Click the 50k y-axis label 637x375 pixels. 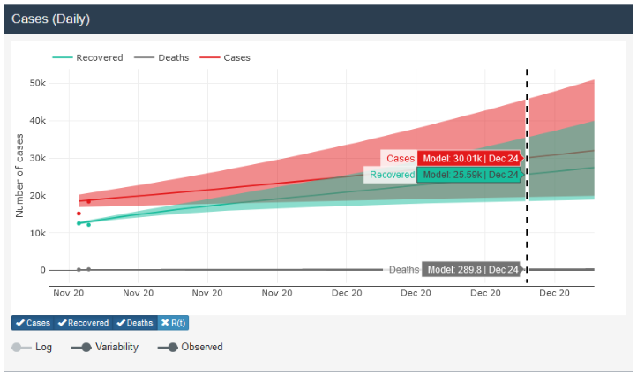tap(37, 83)
